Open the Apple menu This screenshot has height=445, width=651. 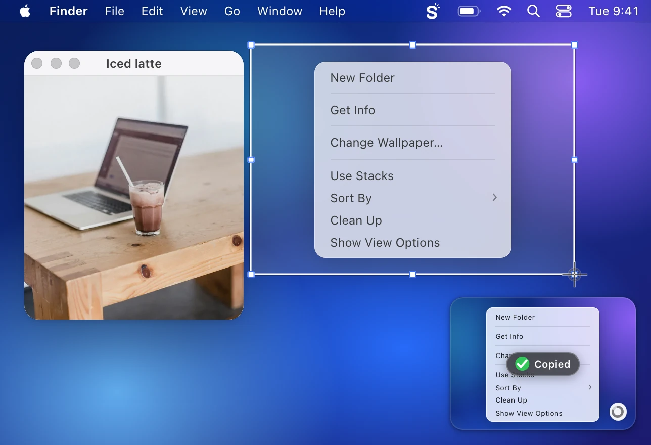25,11
